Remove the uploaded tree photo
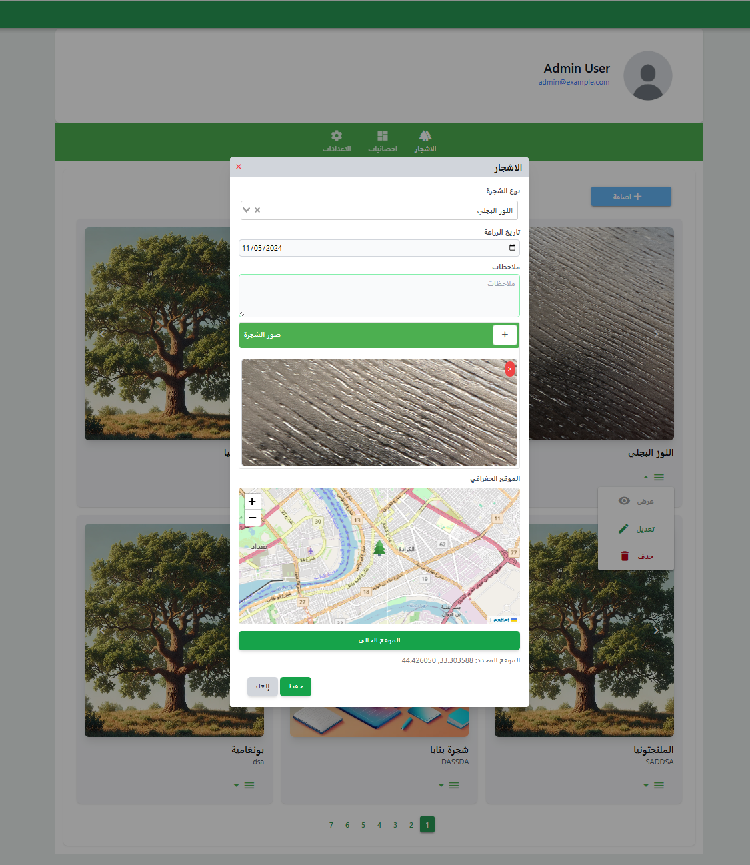The height and width of the screenshot is (865, 750). click(x=510, y=369)
